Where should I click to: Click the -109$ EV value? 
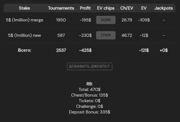pyautogui.click(x=144, y=20)
